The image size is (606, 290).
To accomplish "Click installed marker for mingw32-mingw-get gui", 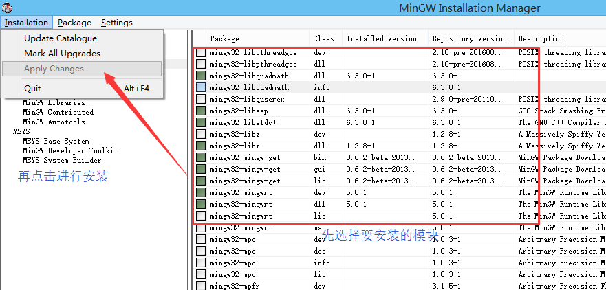I will (x=201, y=169).
